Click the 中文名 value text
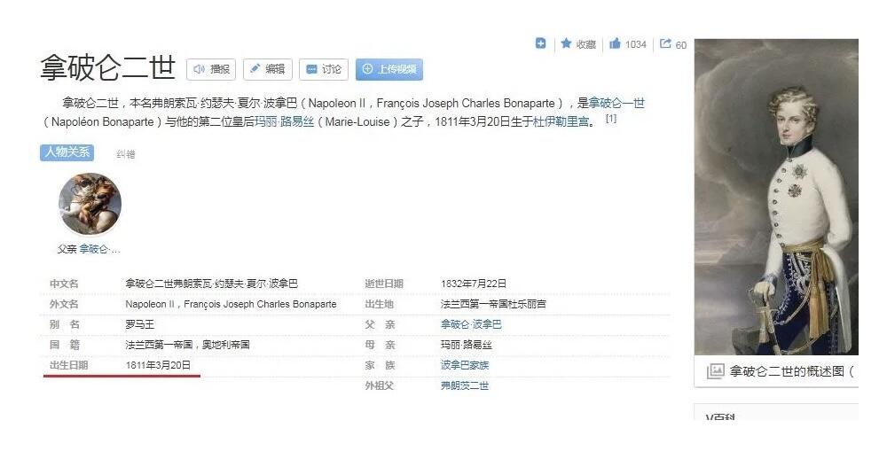This screenshot has height=459, width=887. (212, 284)
